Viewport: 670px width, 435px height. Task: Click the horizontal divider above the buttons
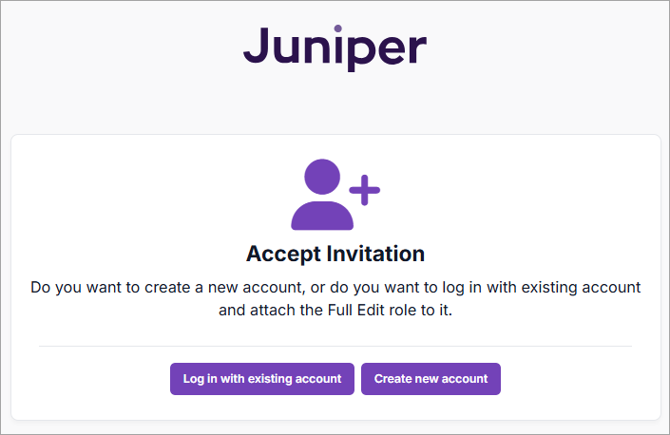tap(335, 347)
